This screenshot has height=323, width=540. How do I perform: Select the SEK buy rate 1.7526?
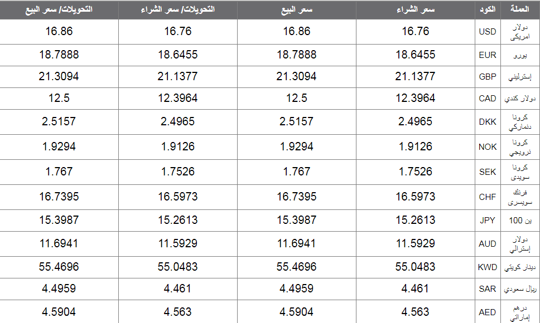416,172
